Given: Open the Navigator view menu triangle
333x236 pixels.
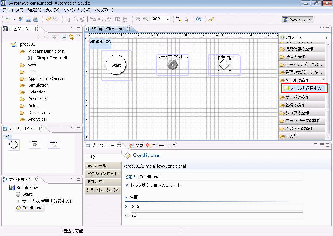Looking at the screenshot, I should (x=79, y=36).
